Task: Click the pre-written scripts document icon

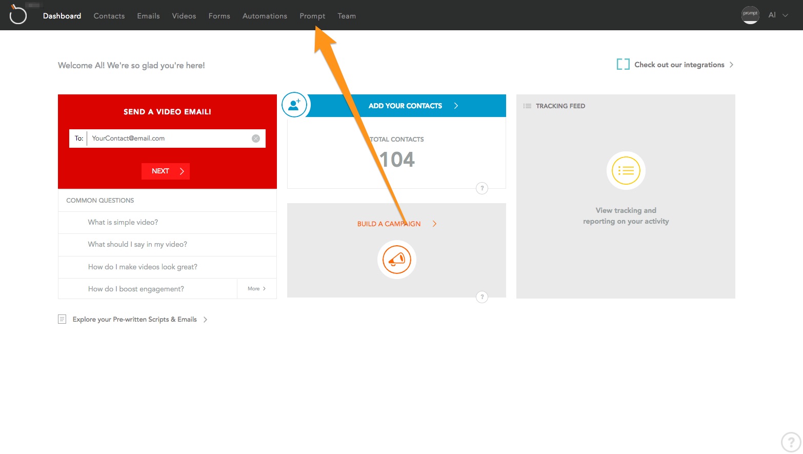Action: coord(62,319)
